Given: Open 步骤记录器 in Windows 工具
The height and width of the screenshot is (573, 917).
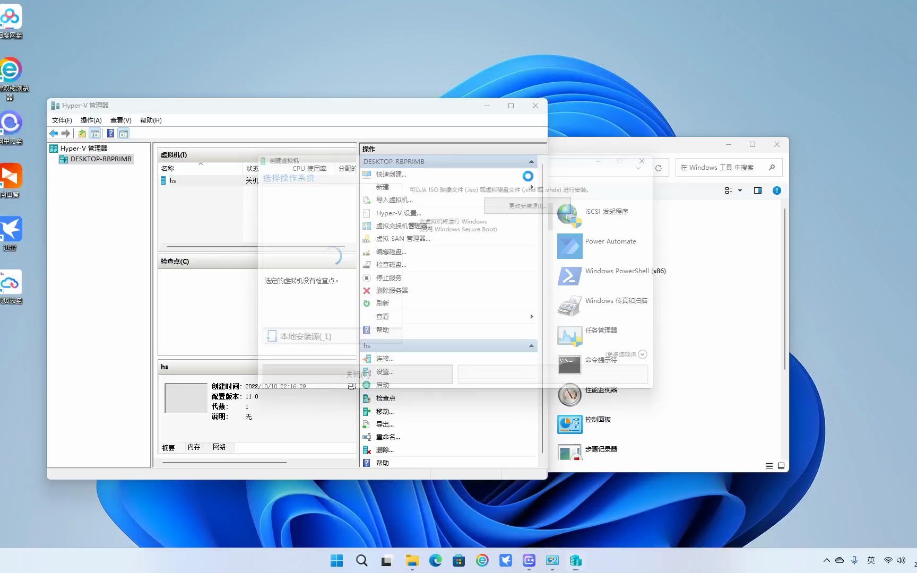Looking at the screenshot, I should tap(588, 452).
